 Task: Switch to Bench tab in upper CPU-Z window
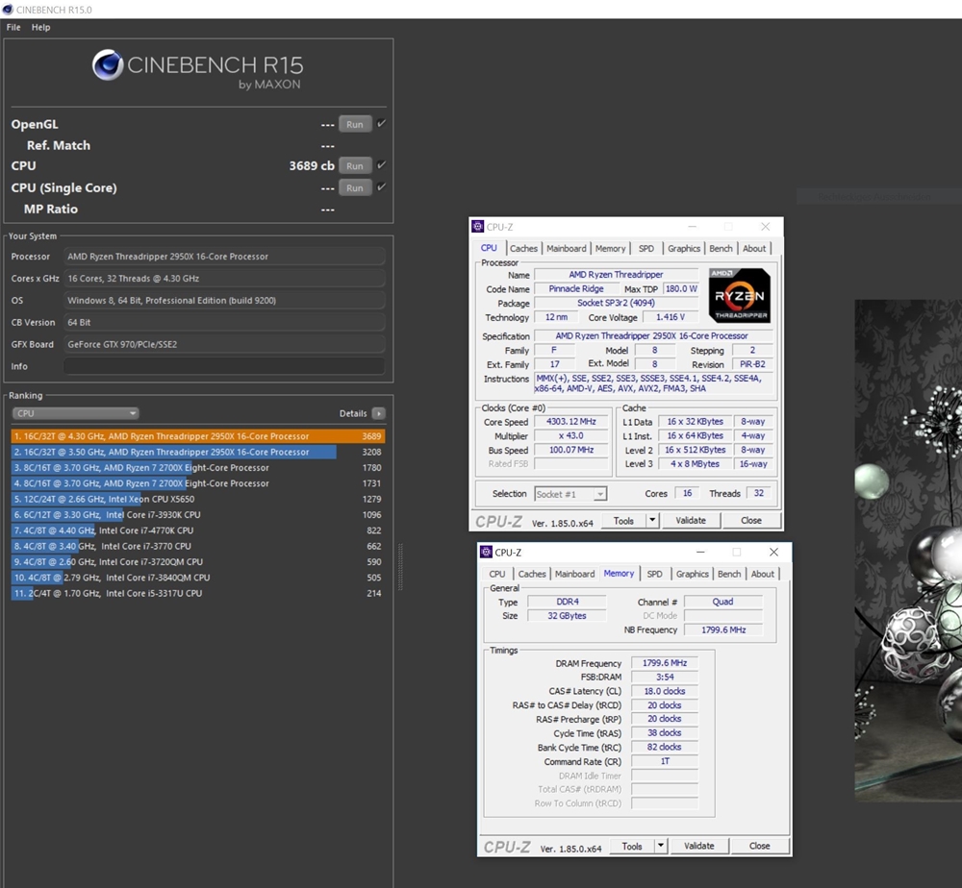click(721, 248)
